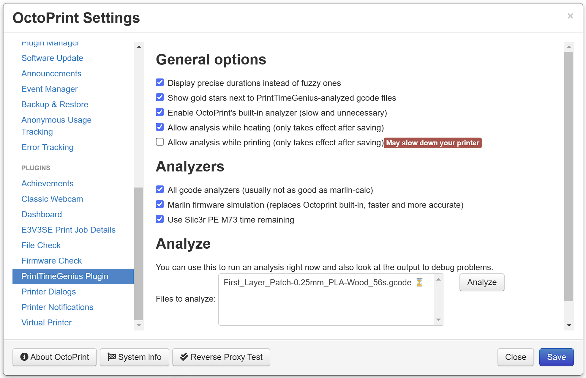Open Printer Notifications settings
Image resolution: width=586 pixels, height=378 pixels.
(x=58, y=307)
